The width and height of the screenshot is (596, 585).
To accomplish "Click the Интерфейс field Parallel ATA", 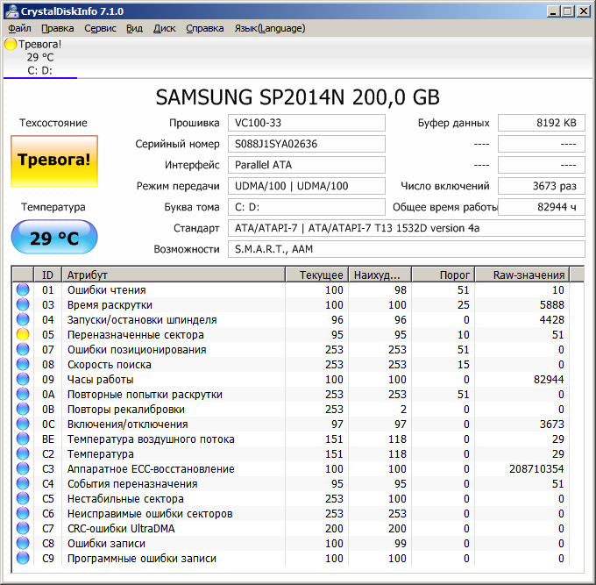I will click(x=307, y=165).
